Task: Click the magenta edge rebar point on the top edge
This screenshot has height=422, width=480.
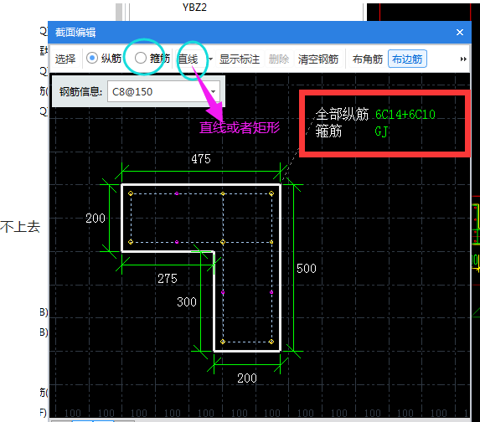Action: point(177,193)
